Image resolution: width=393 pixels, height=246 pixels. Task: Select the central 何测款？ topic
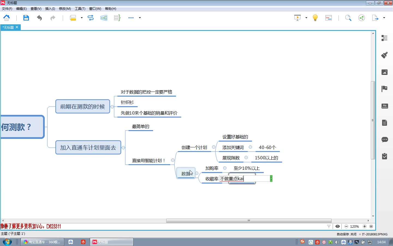pyautogui.click(x=22, y=127)
